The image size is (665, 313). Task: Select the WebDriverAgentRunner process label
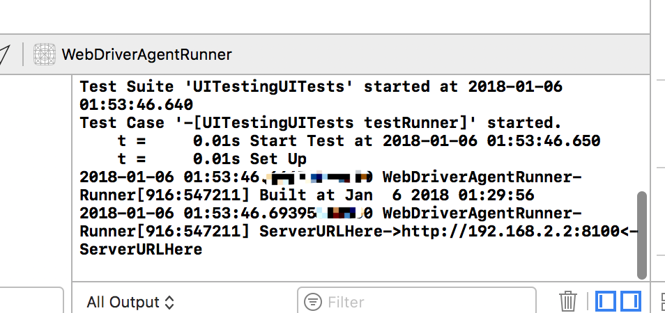click(x=146, y=54)
